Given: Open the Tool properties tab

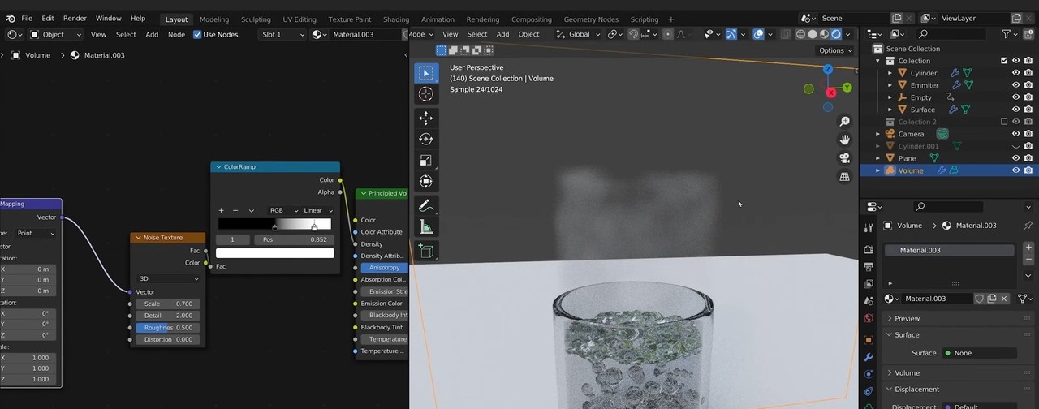Looking at the screenshot, I should [869, 227].
